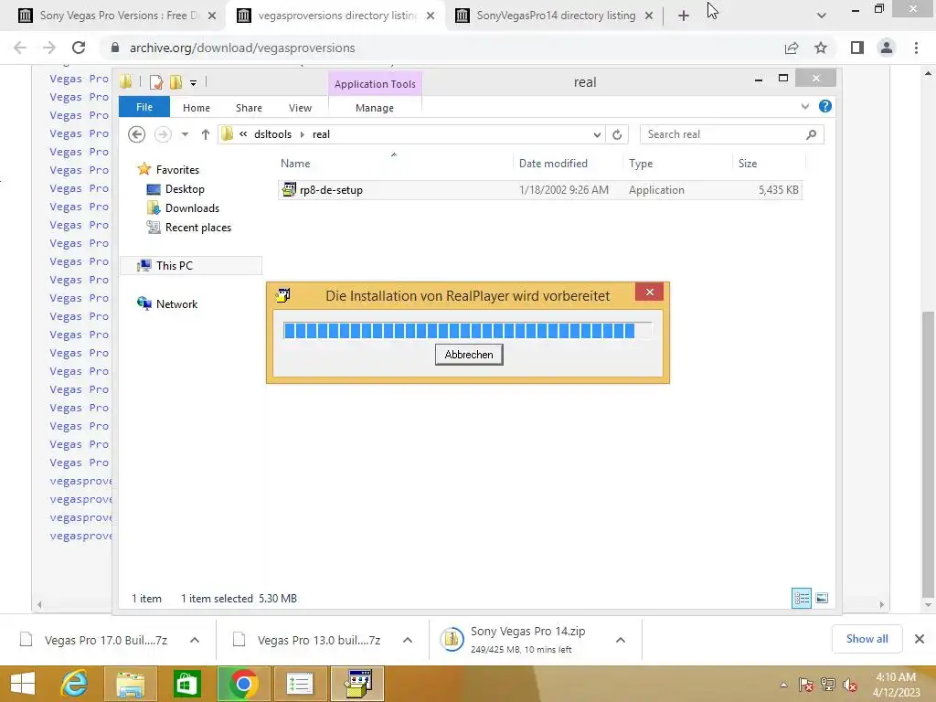Toggle Chrome side panel
This screenshot has height=702, width=936.
tap(857, 48)
